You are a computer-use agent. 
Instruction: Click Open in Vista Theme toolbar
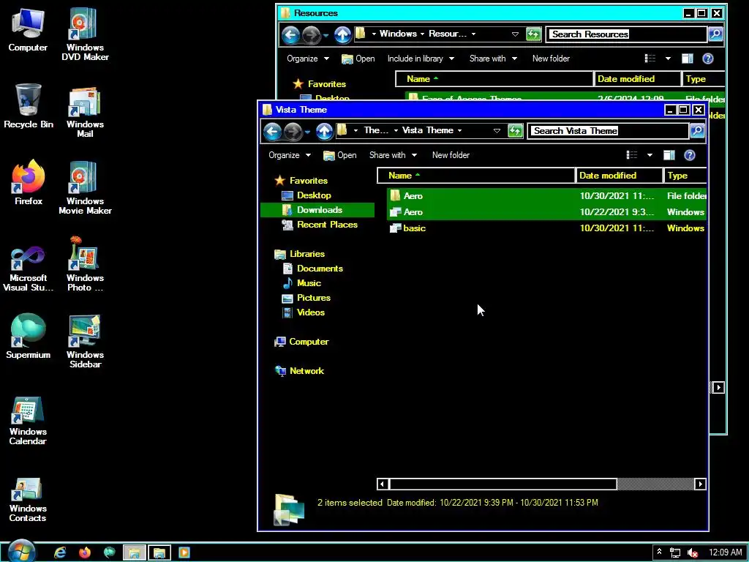point(340,155)
